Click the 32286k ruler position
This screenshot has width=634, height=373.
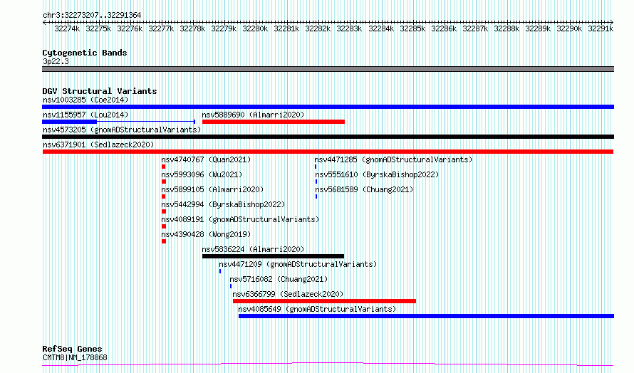tap(444, 28)
